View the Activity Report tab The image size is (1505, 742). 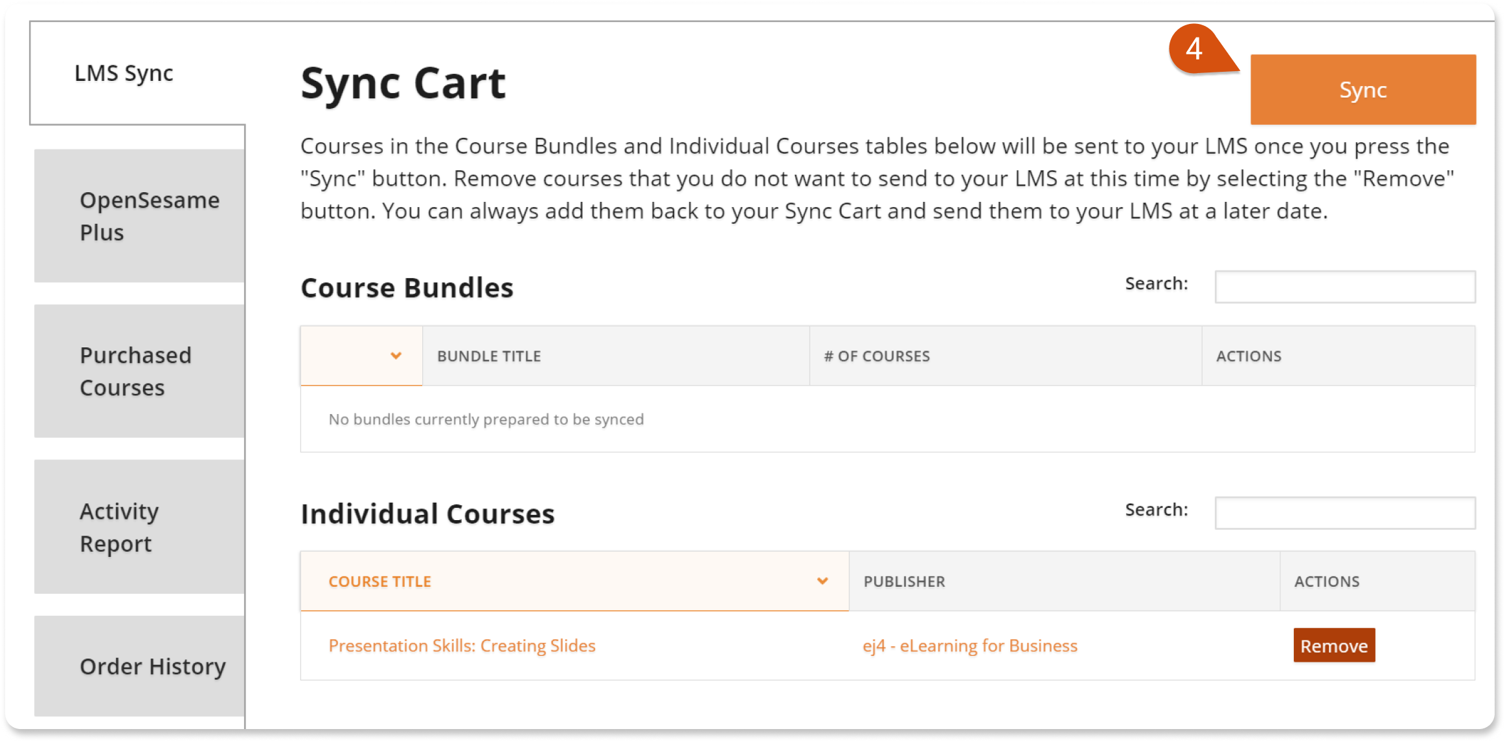(x=139, y=527)
